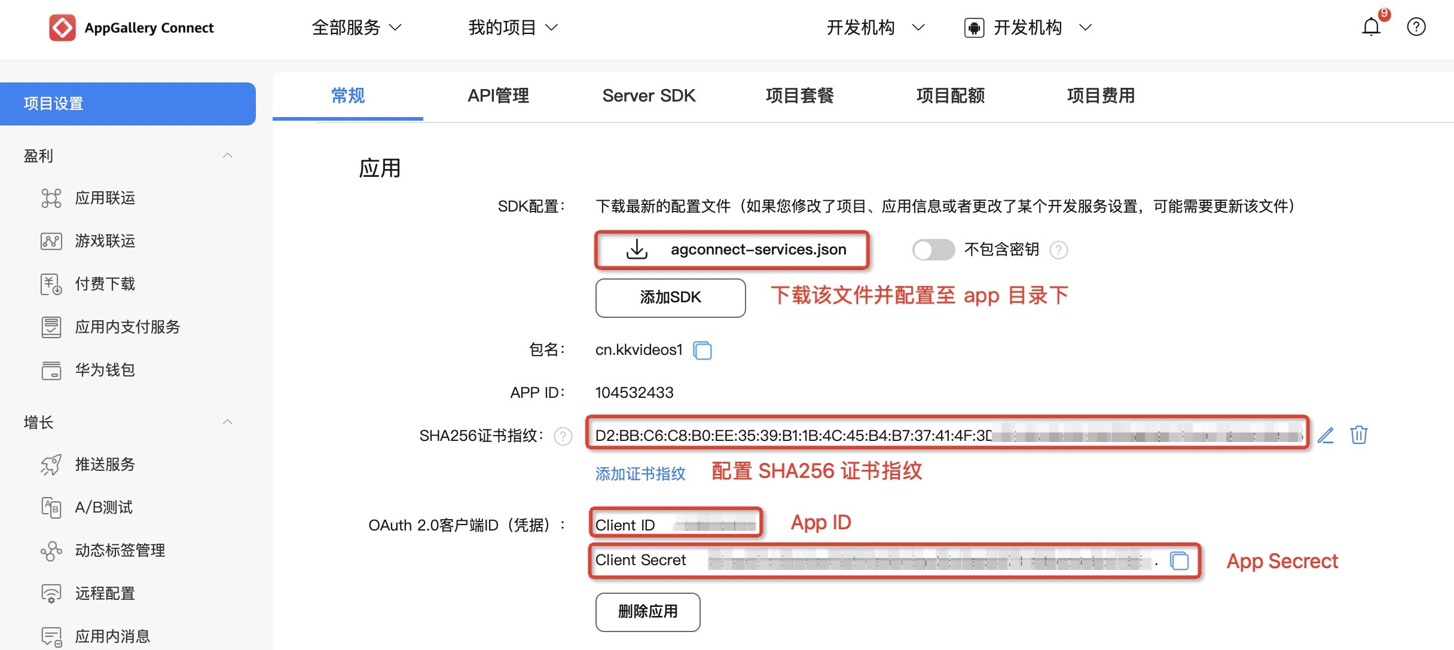Open 推送服务 from sidebar
The image size is (1454, 650).
[105, 465]
